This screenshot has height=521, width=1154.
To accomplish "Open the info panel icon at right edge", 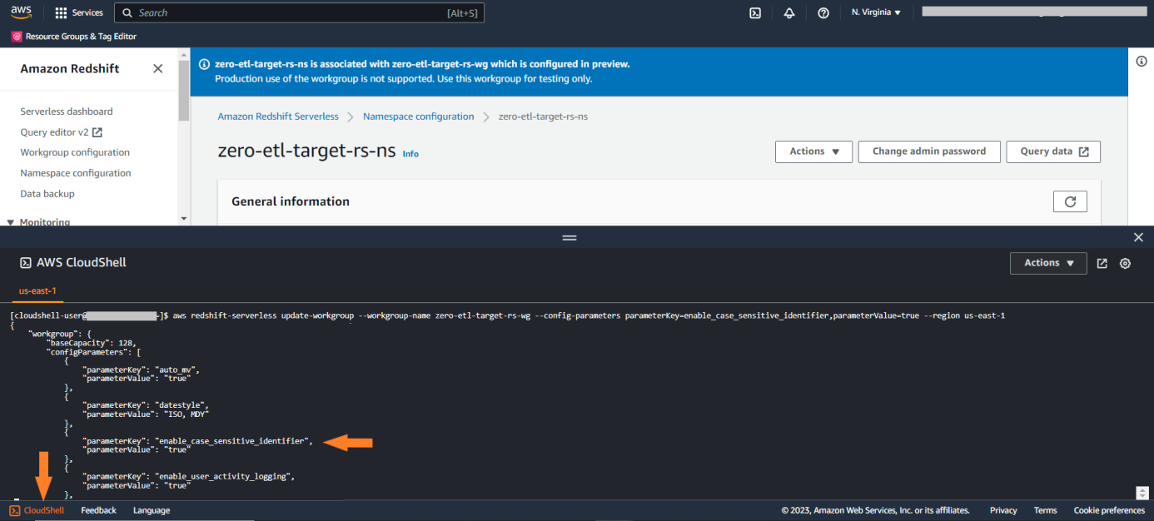I will [x=1142, y=62].
